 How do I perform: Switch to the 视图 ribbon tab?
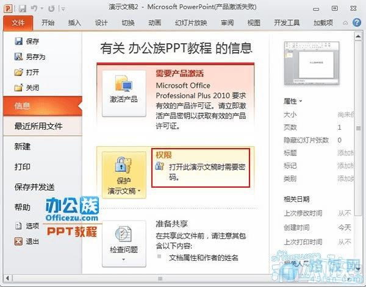254,23
